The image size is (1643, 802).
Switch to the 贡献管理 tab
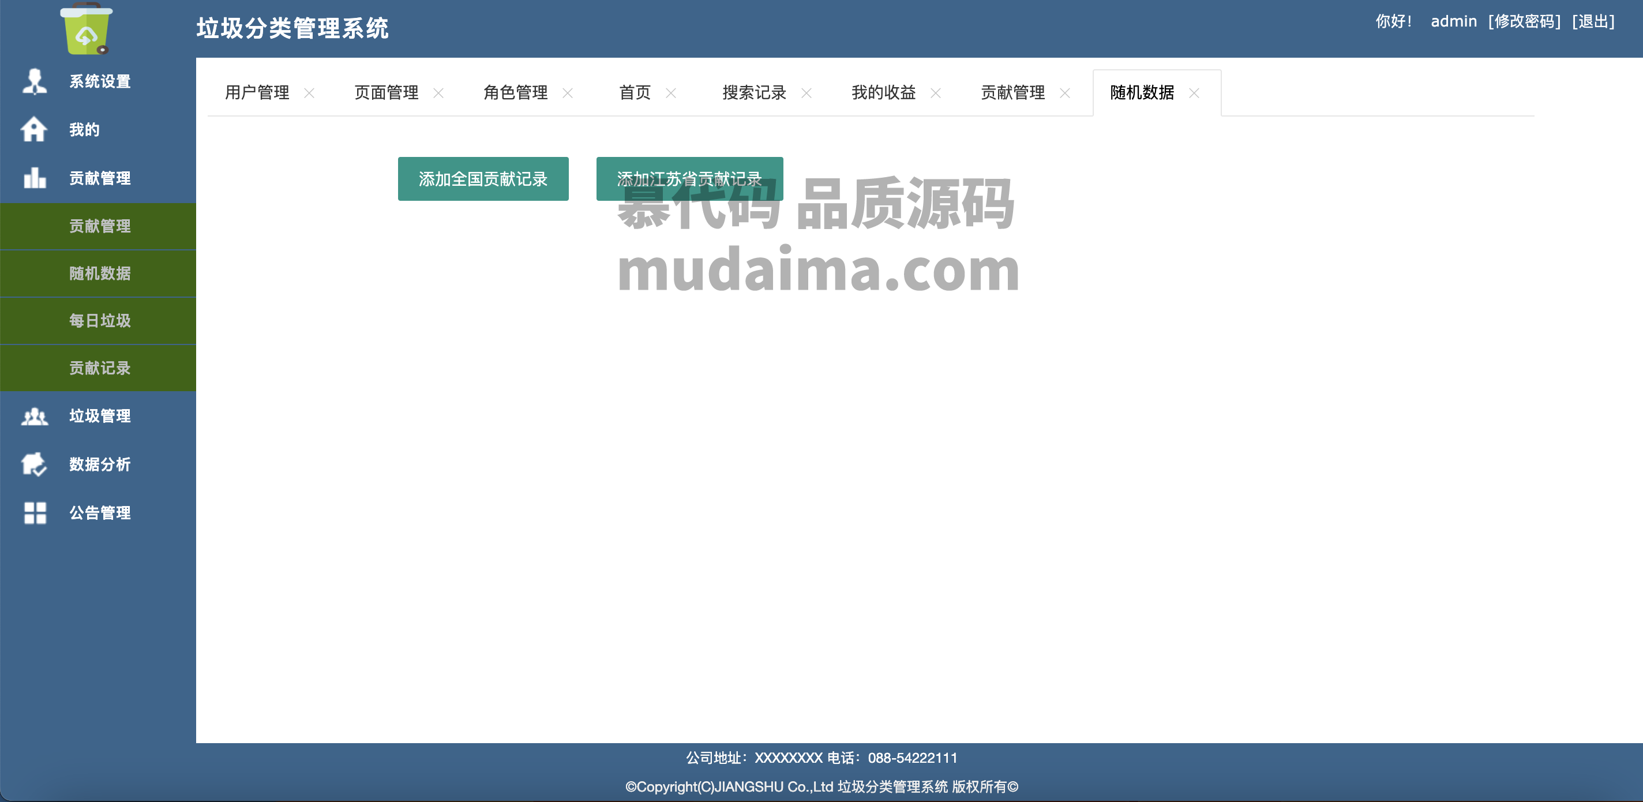[x=1013, y=93]
